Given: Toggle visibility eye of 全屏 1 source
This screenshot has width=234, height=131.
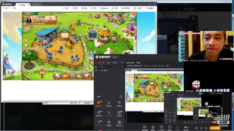Looking at the screenshot, I should [96, 70].
